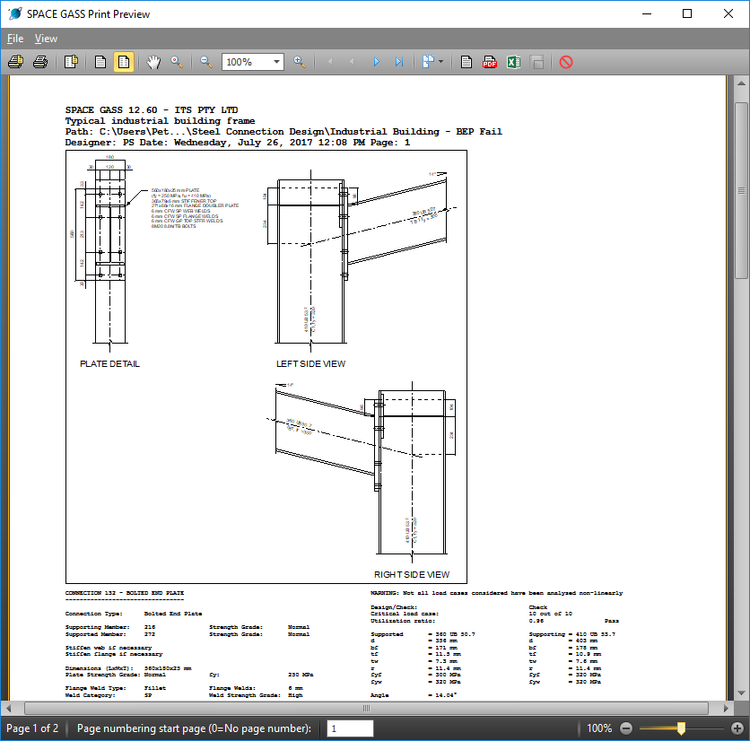Click the SPACE GASS title bar app icon
Image resolution: width=750 pixels, height=741 pixels.
[15, 13]
